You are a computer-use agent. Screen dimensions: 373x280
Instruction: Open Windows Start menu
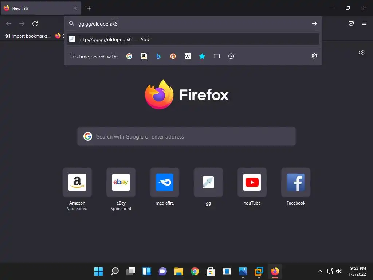coord(98,271)
